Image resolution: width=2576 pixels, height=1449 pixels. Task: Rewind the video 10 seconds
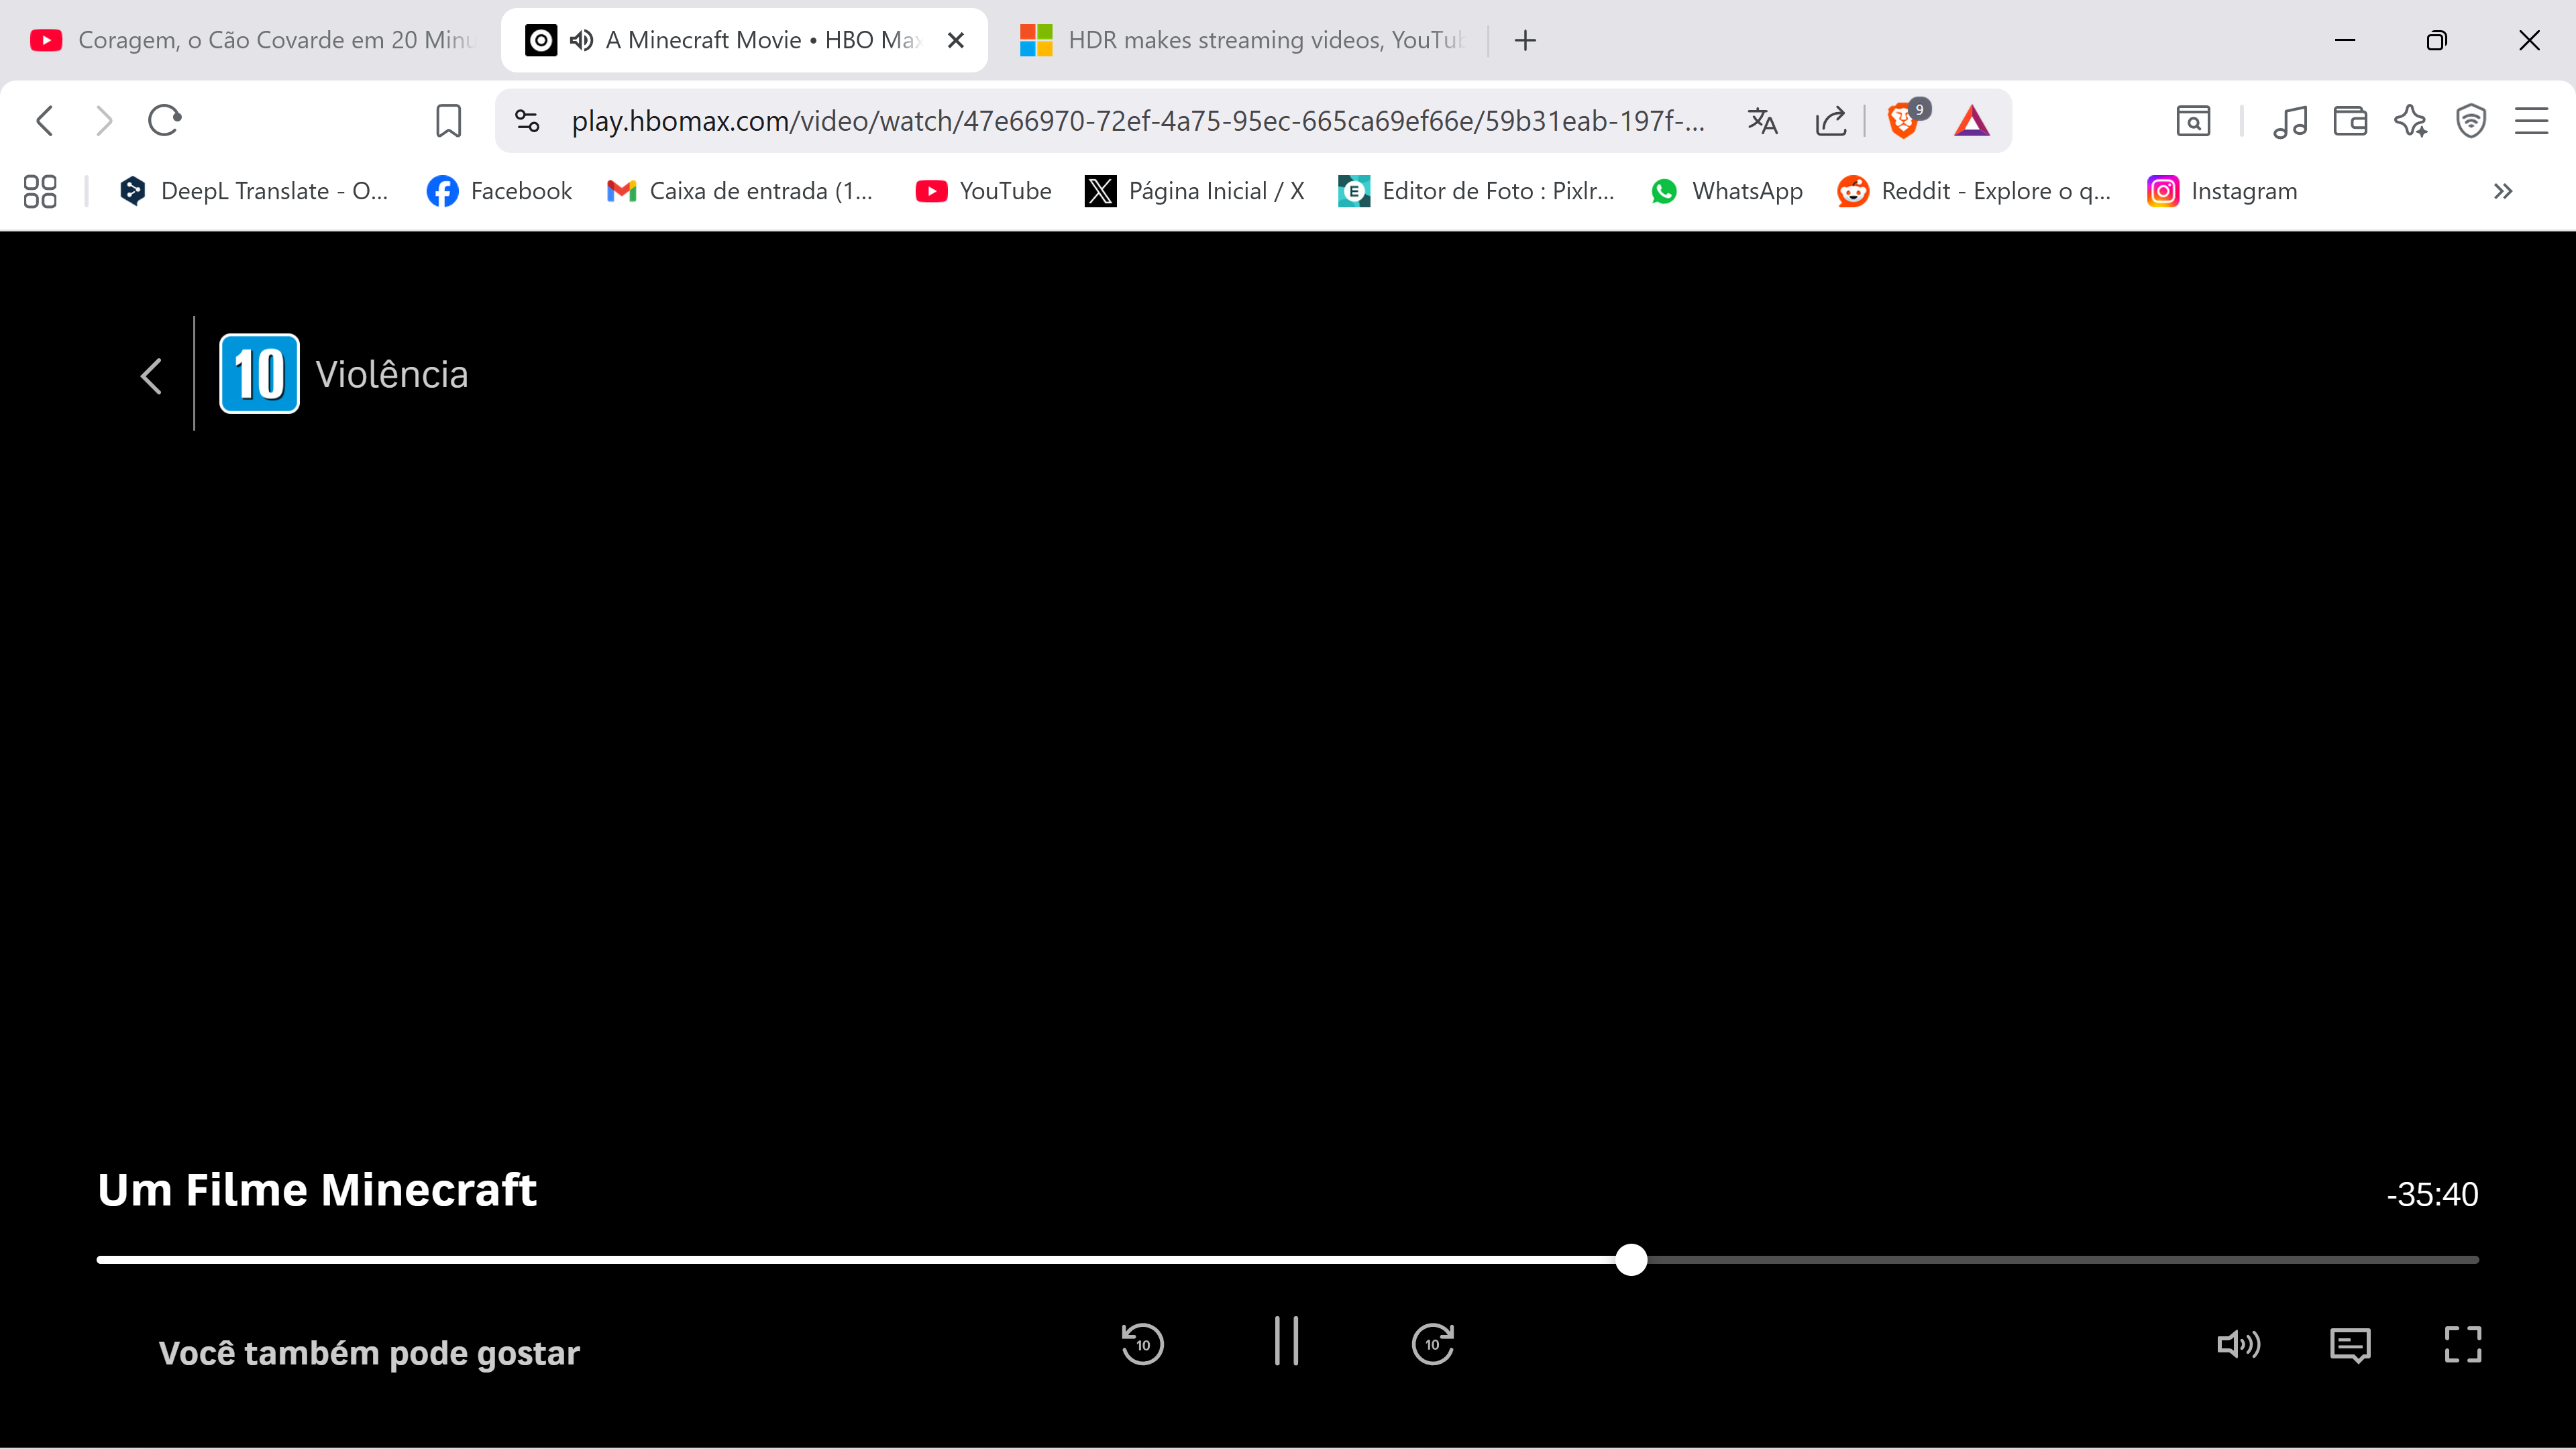pyautogui.click(x=1142, y=1344)
